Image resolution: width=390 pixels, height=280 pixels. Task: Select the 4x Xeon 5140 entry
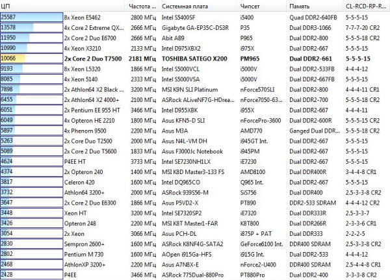click(x=81, y=79)
